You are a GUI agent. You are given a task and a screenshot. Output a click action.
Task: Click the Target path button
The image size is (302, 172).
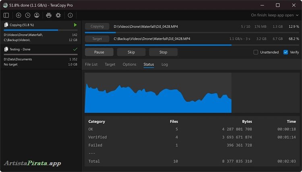[x=97, y=39]
